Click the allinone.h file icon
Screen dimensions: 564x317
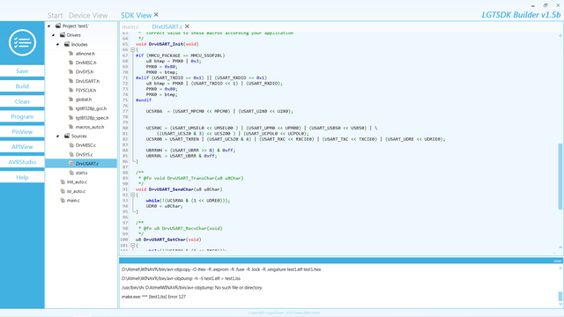[x=70, y=54]
